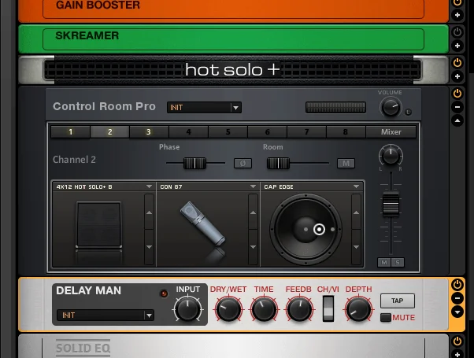
Task: Toggle the Delay Man MUTE switch
Action: [x=386, y=318]
